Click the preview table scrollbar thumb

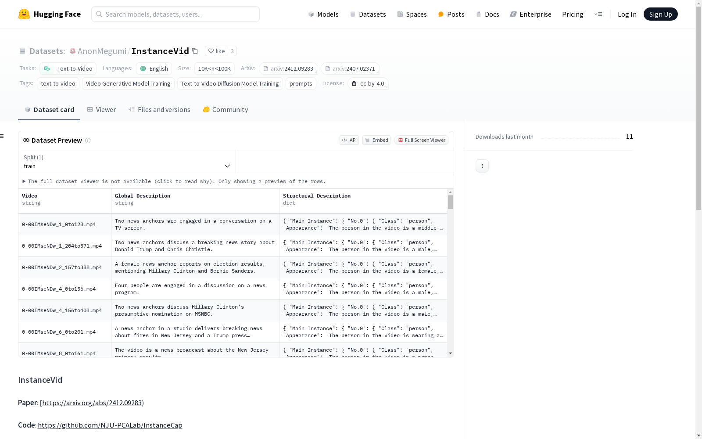pyautogui.click(x=450, y=202)
